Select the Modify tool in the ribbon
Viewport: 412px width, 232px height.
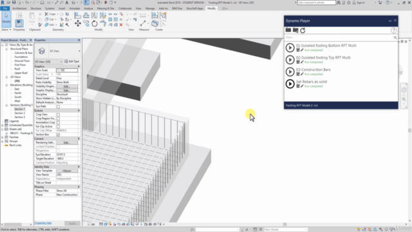click(x=6, y=19)
